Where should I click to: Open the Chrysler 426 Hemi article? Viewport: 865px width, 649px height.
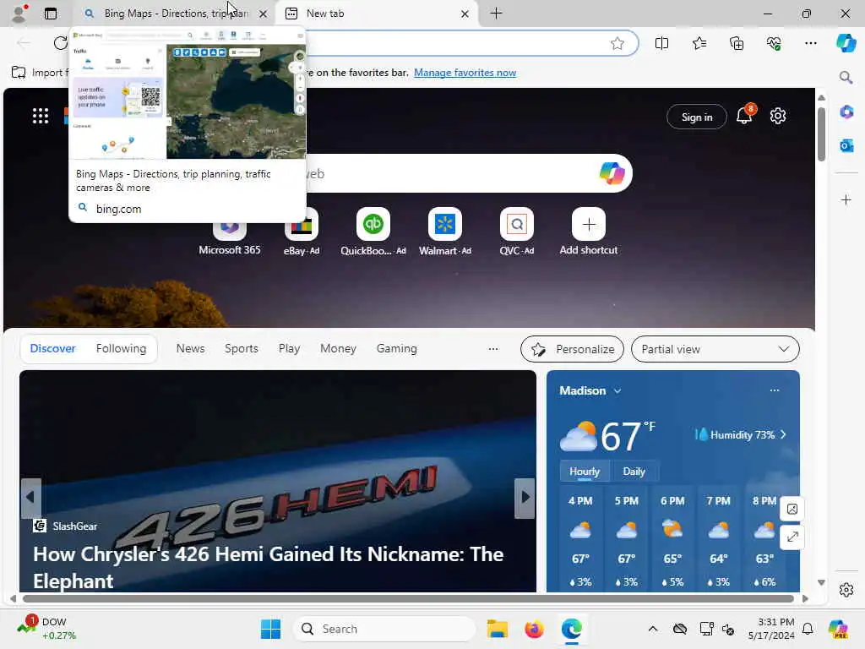coord(268,567)
